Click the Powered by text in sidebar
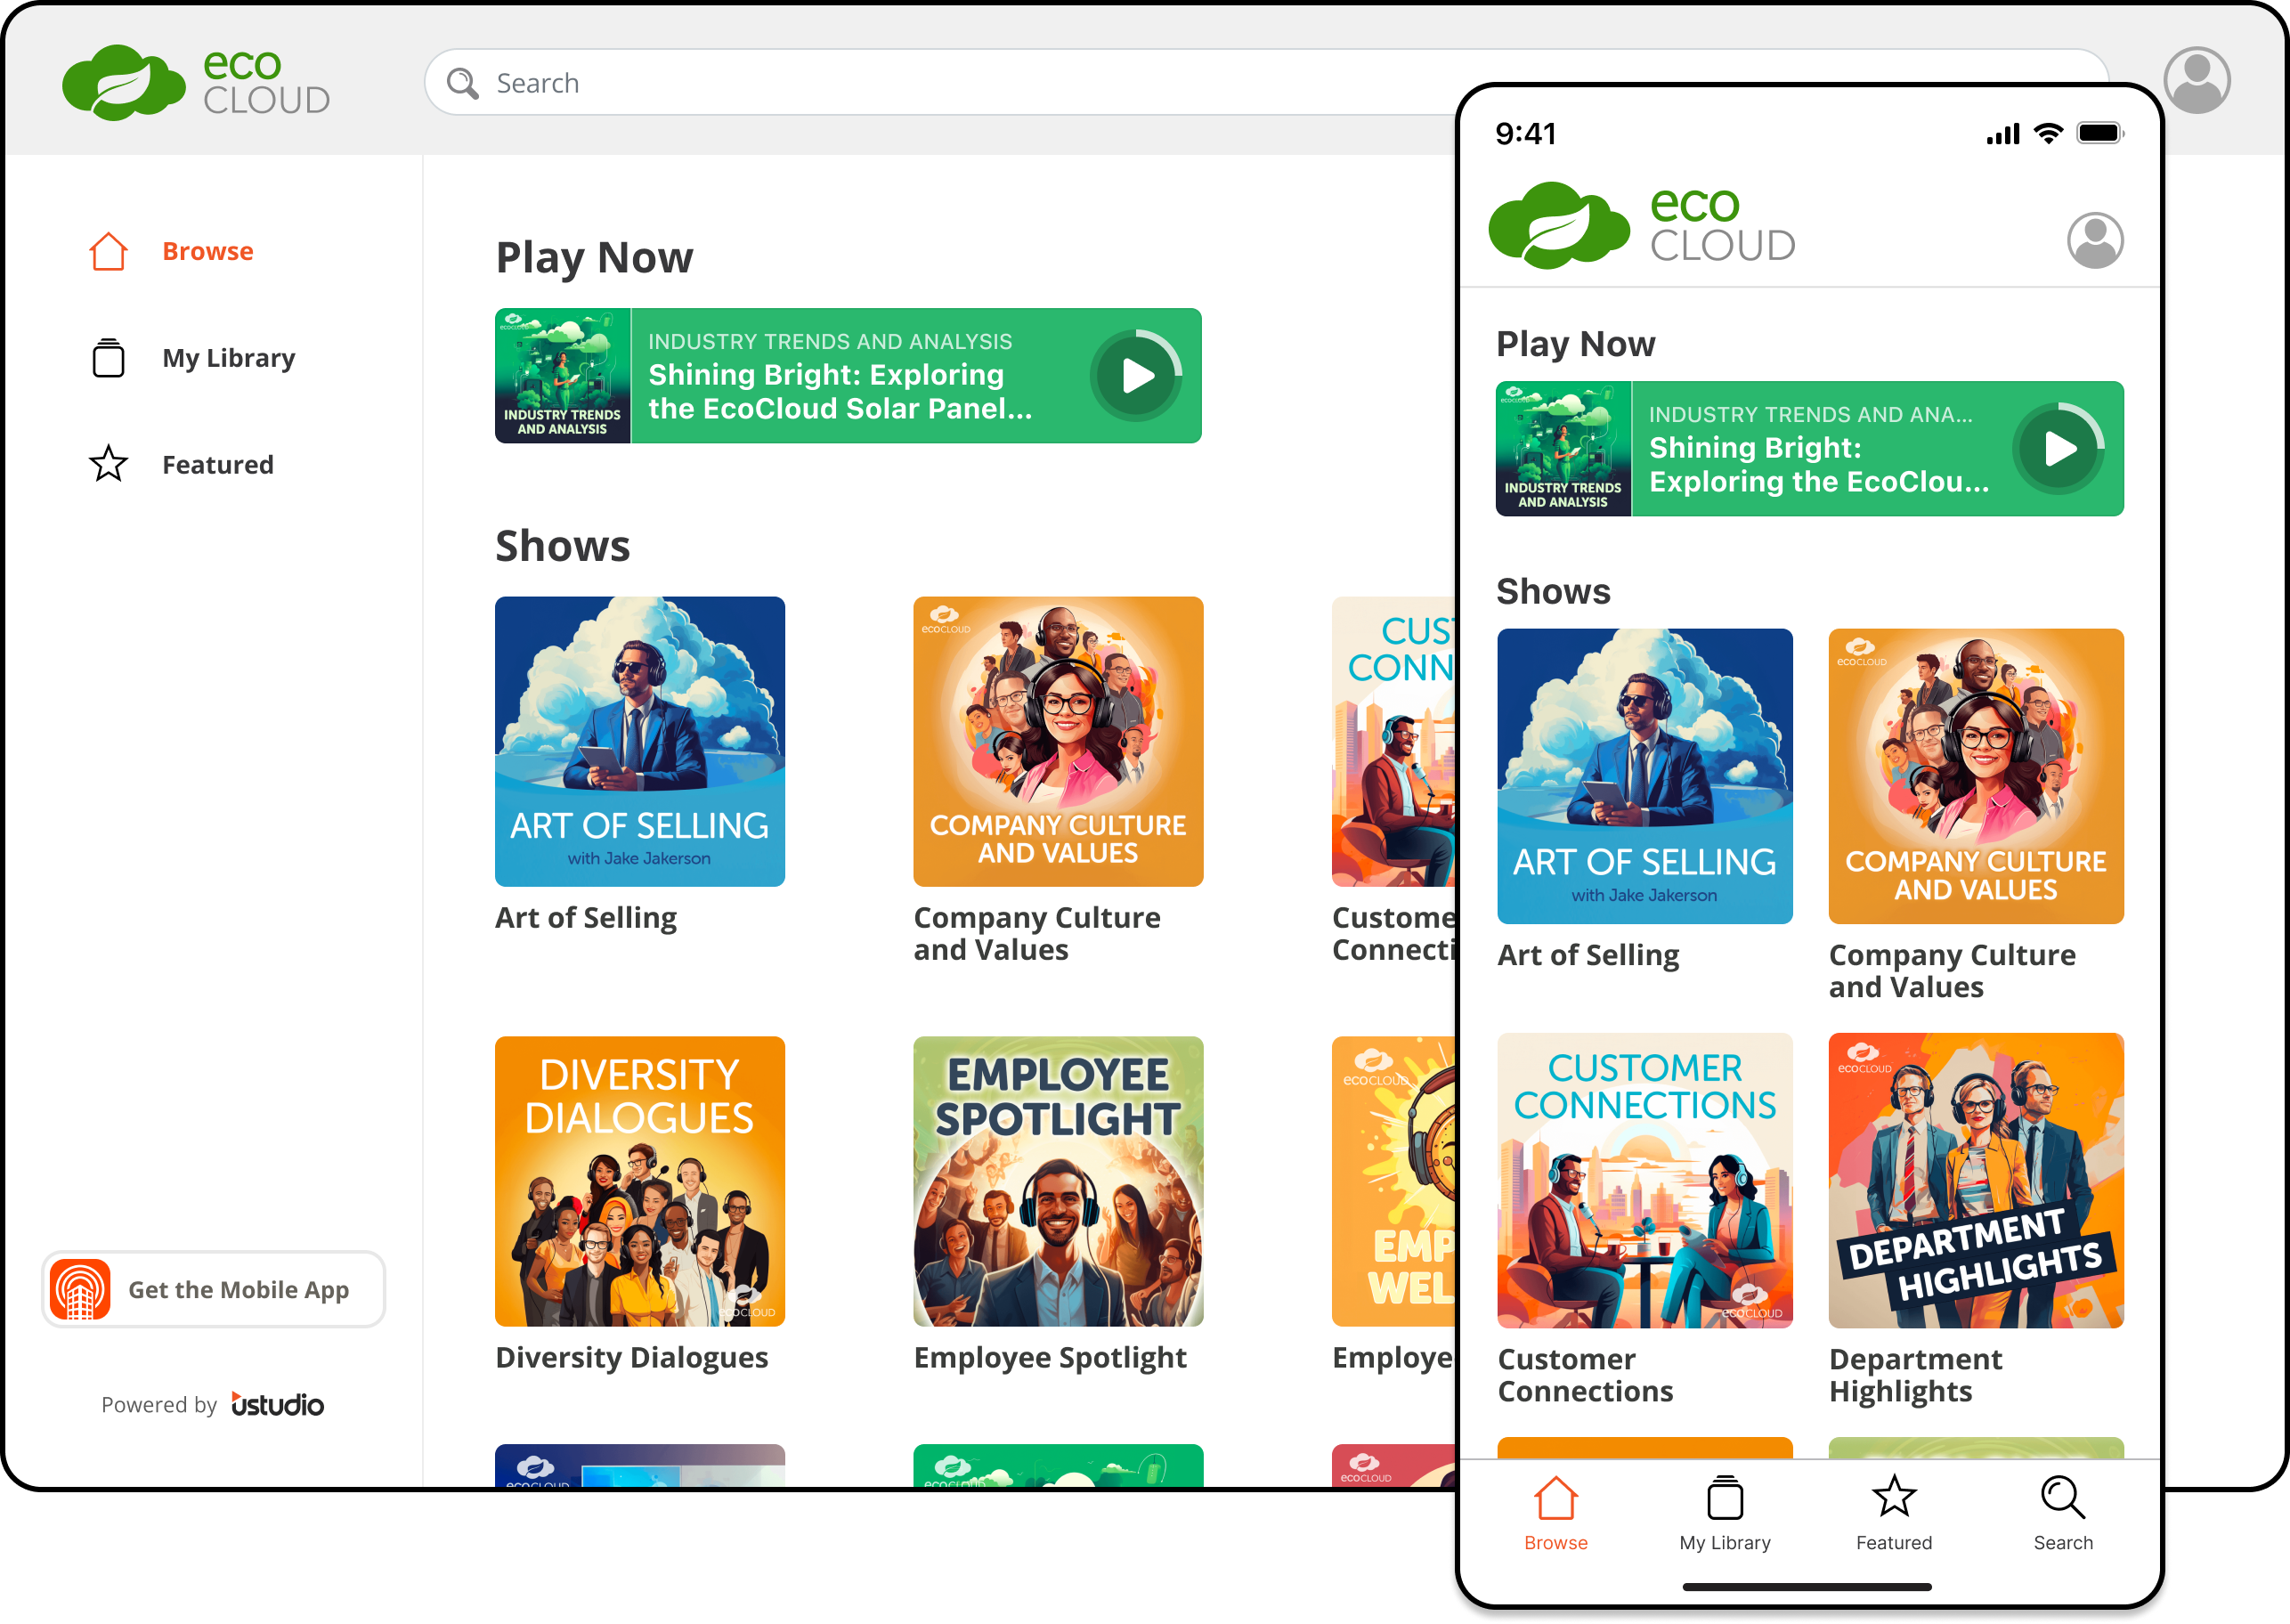This screenshot has width=2290, height=1624. pyautogui.click(x=159, y=1405)
